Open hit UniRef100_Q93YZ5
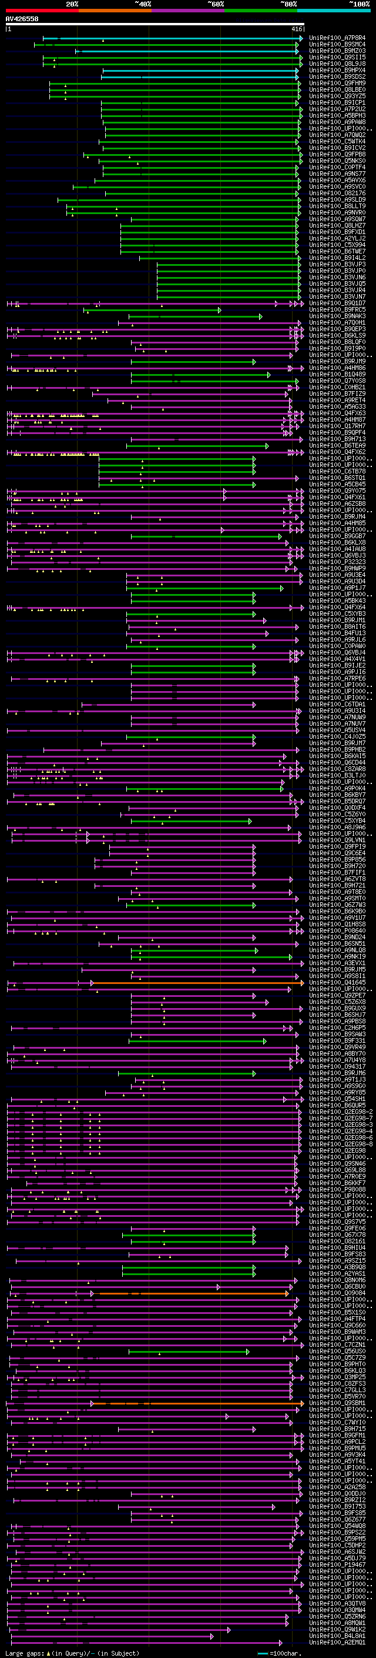Image resolution: width=376 pixels, height=1658 pixels. click(337, 96)
